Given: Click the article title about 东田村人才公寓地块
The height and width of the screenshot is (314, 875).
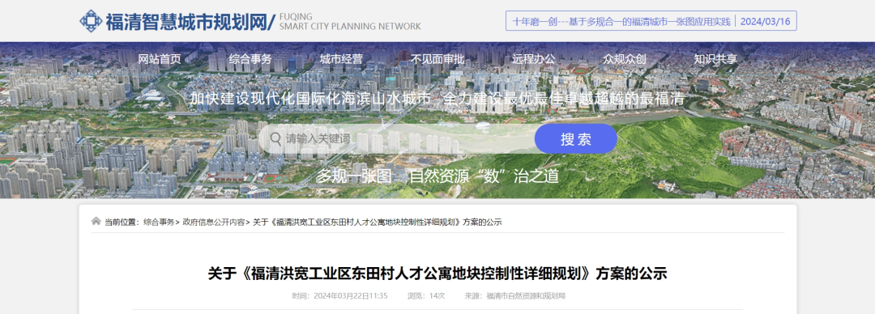Looking at the screenshot, I should (437, 274).
